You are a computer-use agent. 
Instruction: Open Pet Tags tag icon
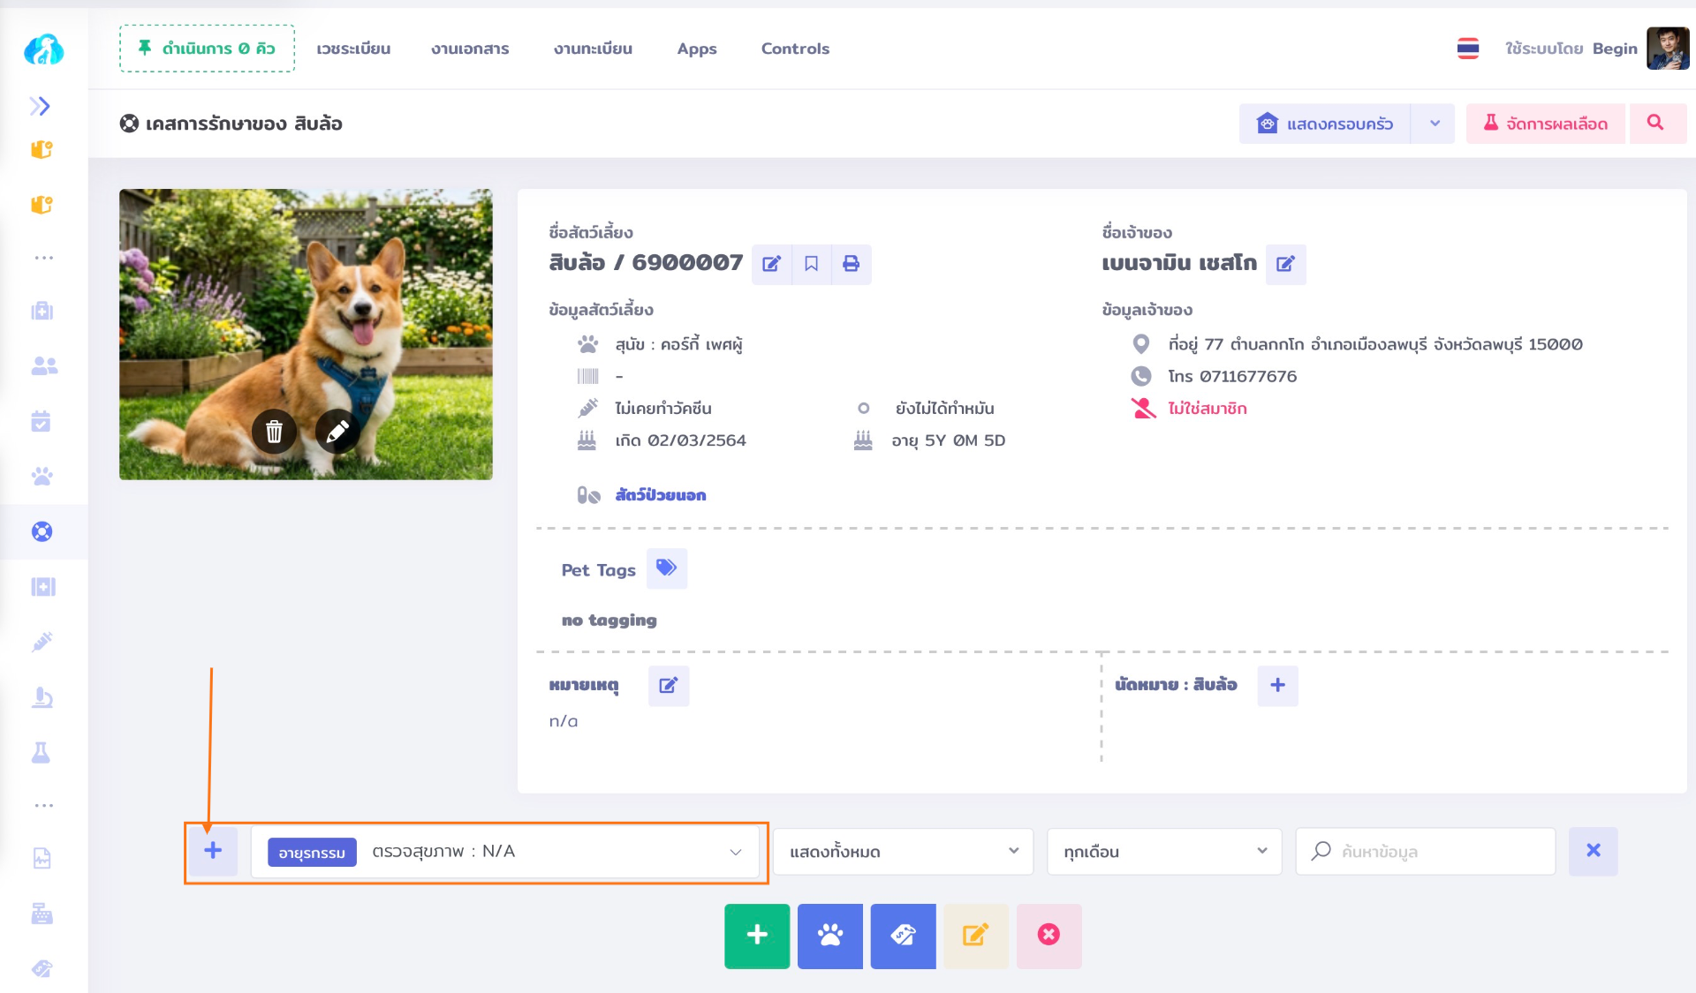[x=667, y=568]
